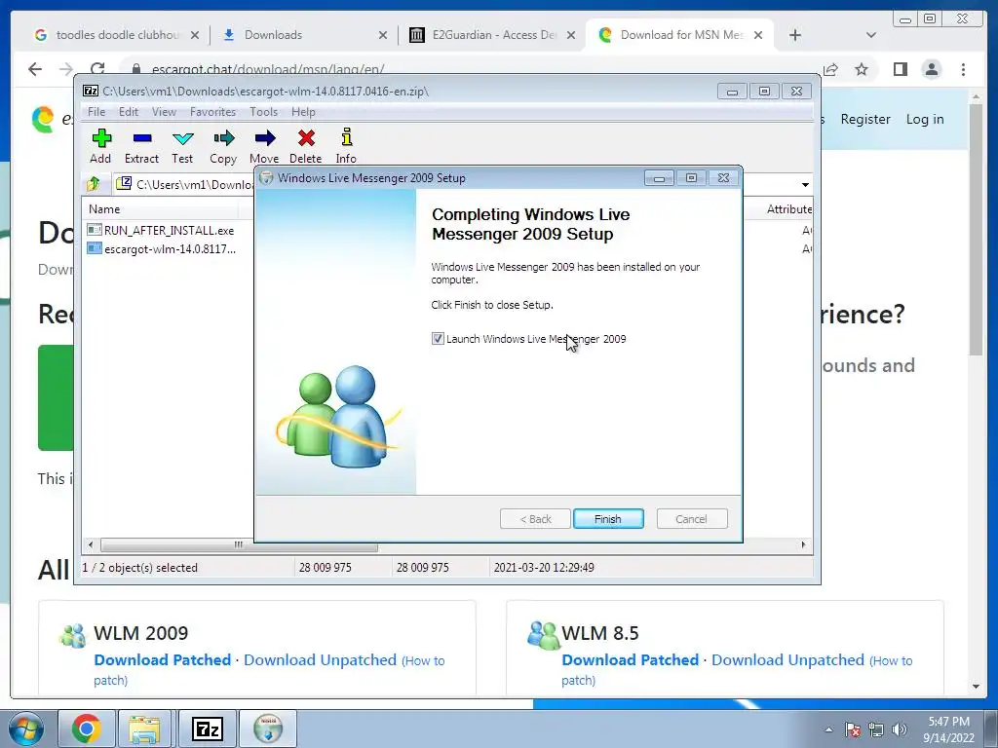Screen dimensions: 998x748
Task: Open File Explorer from the taskbar
Action: pos(144,729)
